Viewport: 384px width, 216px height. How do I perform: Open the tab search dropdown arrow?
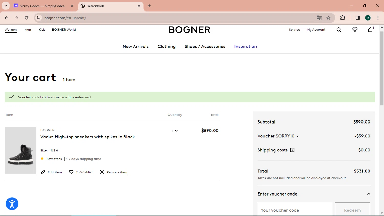[x=6, y=6]
